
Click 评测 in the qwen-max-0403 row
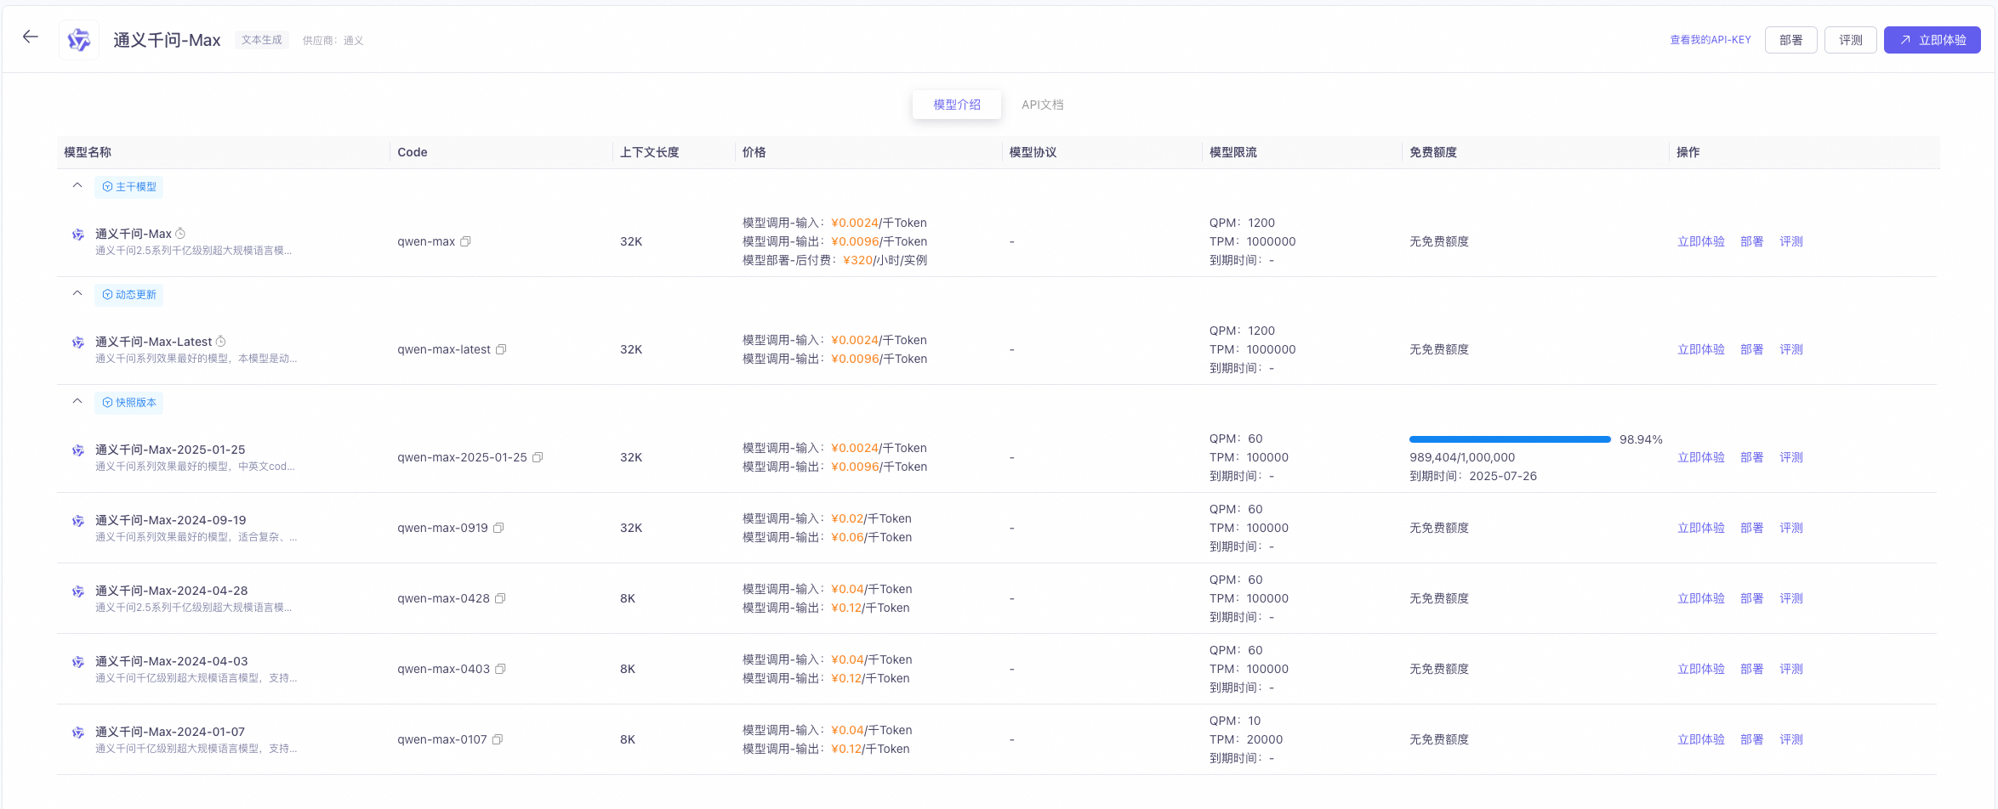pos(1791,669)
